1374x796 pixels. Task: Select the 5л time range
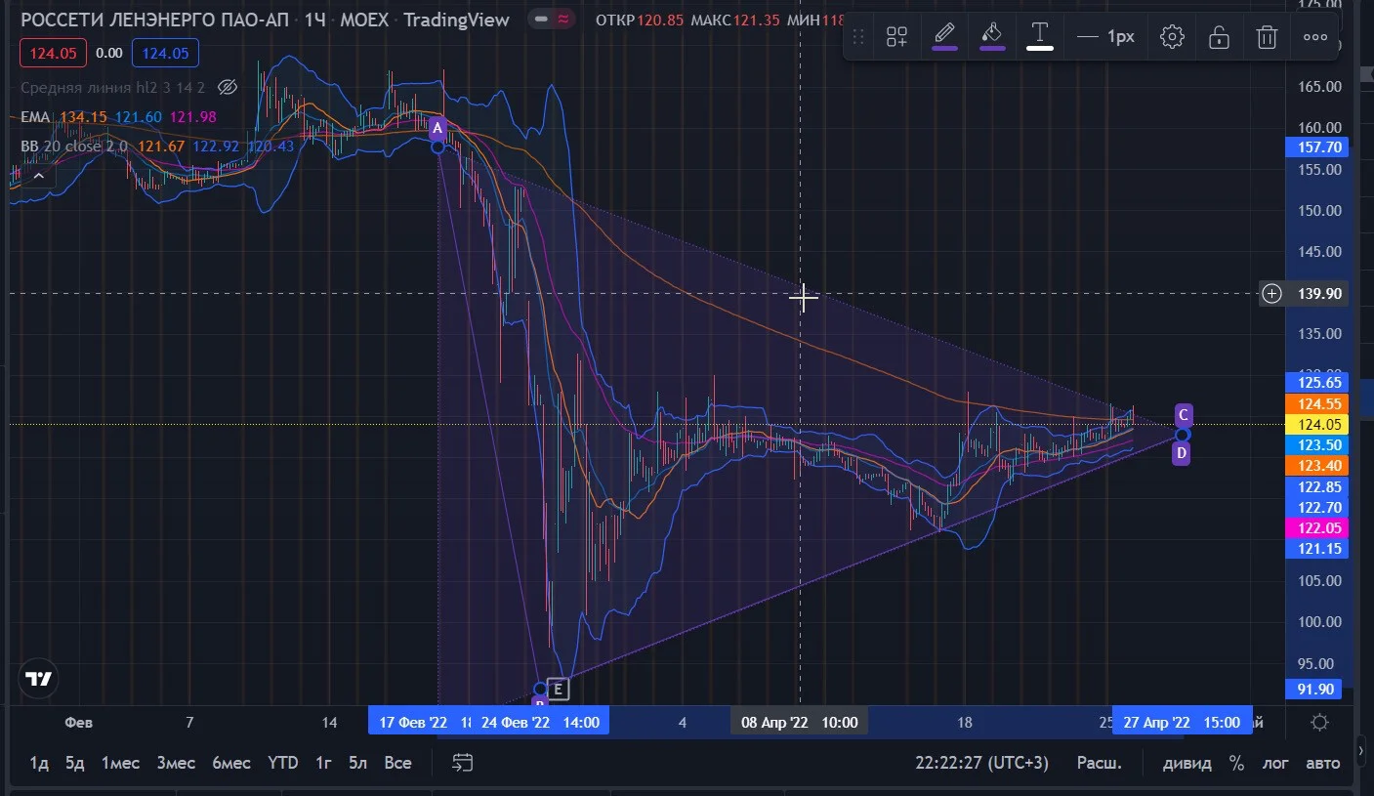click(x=358, y=763)
